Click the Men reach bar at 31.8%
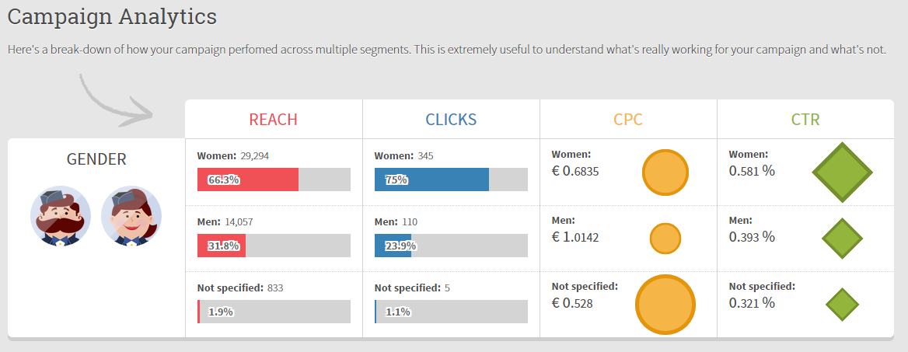Screen dimensions: 908x352 coord(274,246)
